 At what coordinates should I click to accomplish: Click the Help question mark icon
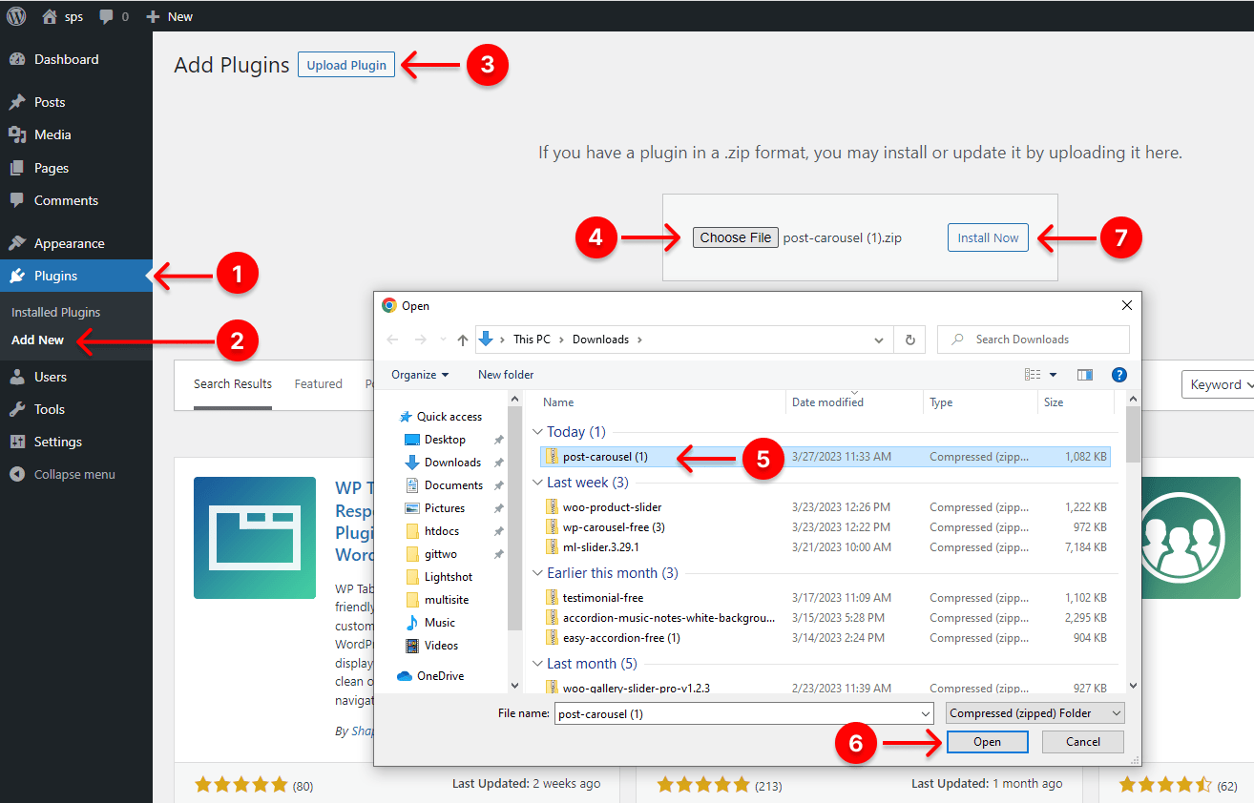click(x=1119, y=375)
